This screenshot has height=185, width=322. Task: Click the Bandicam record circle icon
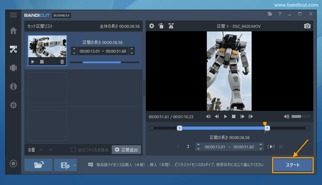pyautogui.click(x=13, y=163)
